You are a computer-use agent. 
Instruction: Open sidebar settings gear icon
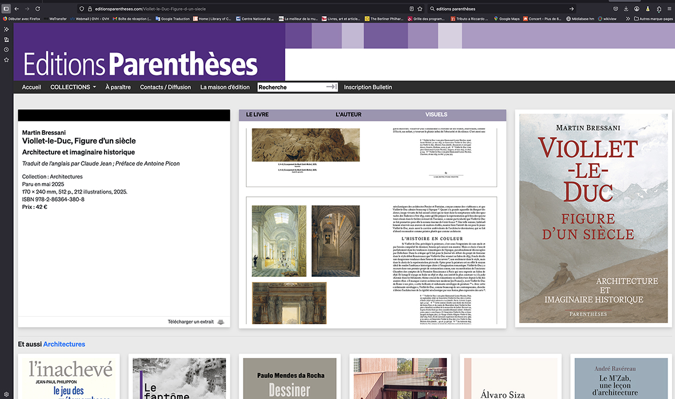click(x=6, y=394)
